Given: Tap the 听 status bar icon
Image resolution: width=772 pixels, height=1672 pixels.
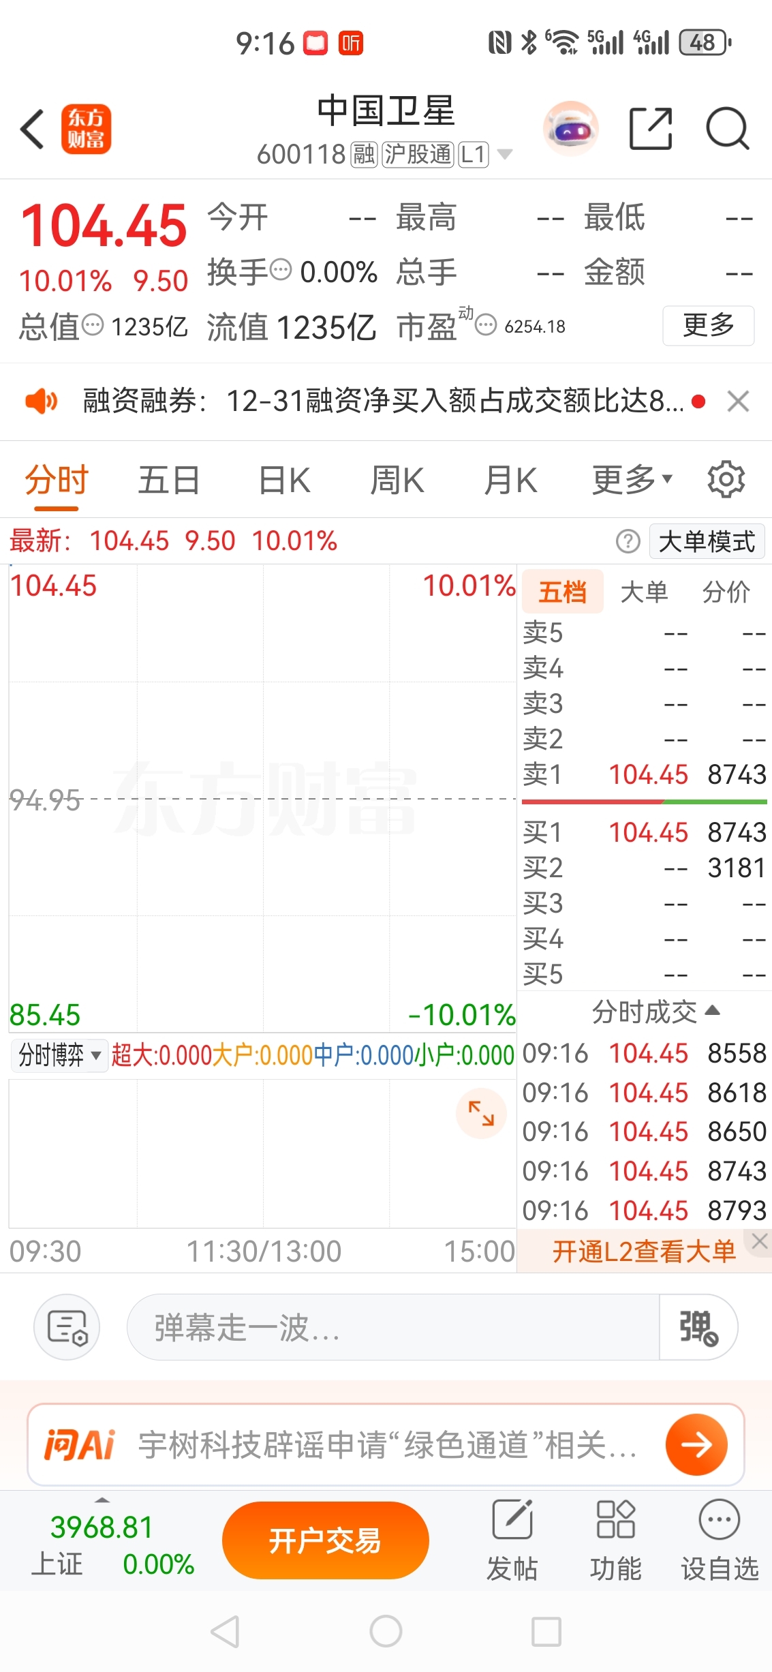Looking at the screenshot, I should 351,43.
